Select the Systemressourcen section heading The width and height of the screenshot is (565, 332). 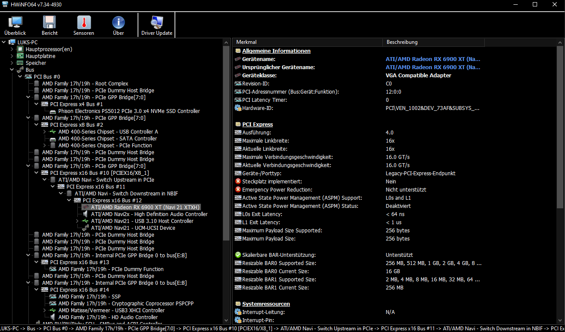[x=266, y=304]
